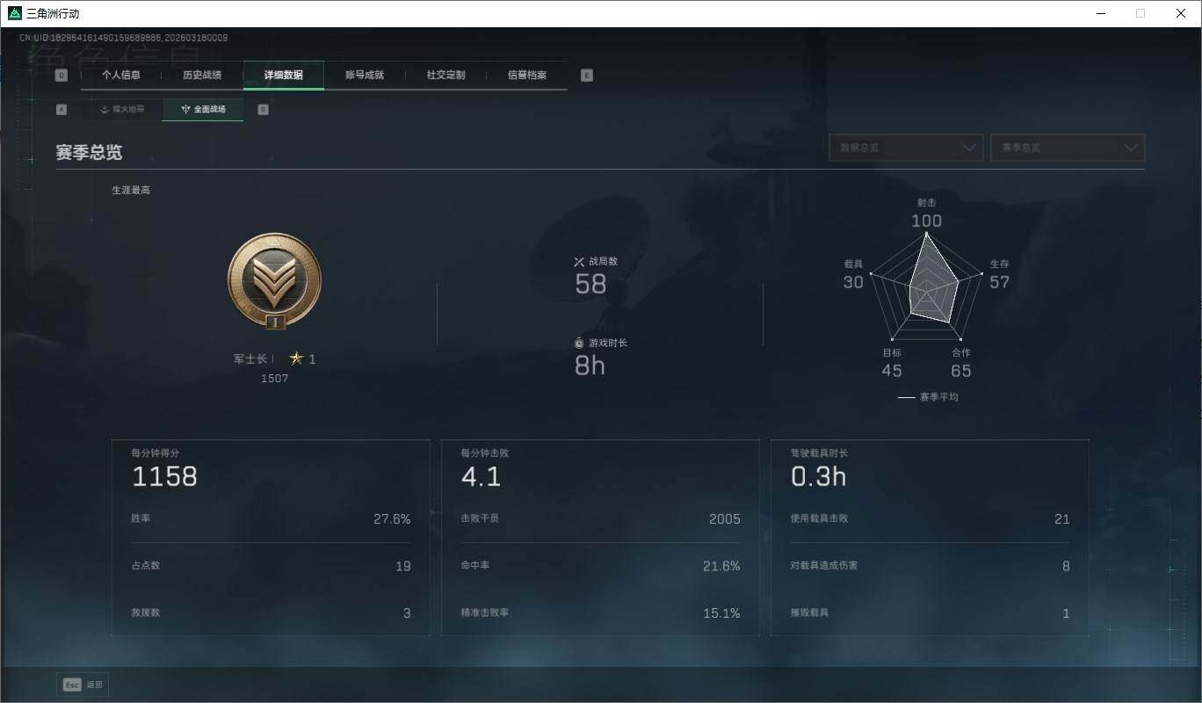Open the 信誉档案 tab
Viewport: 1202px width, 703px height.
click(527, 76)
